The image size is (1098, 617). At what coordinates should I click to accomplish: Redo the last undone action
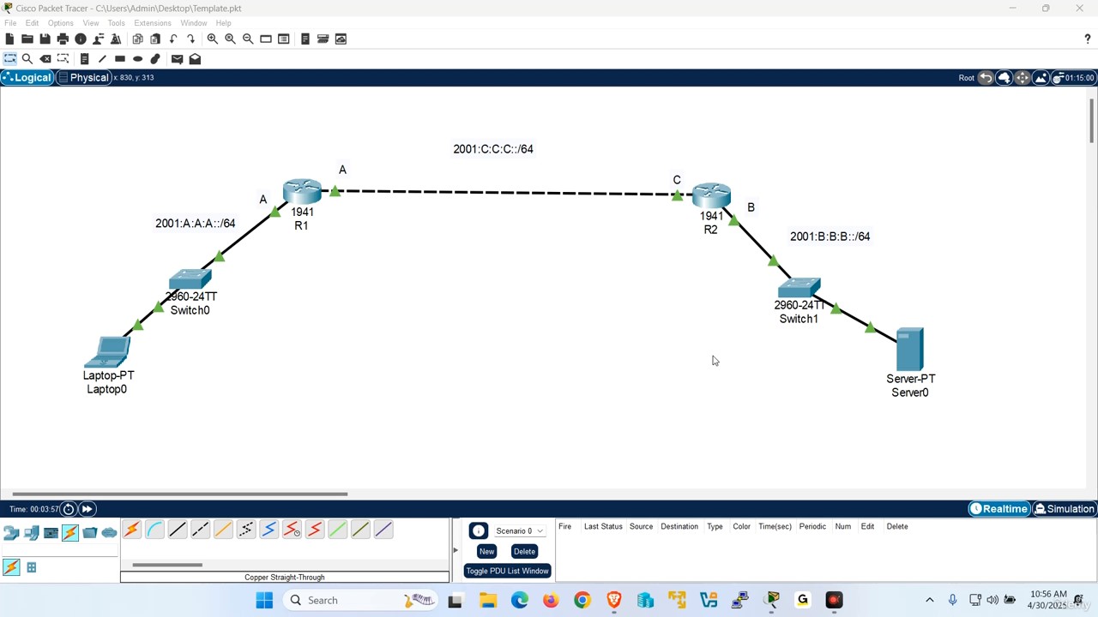tap(190, 39)
